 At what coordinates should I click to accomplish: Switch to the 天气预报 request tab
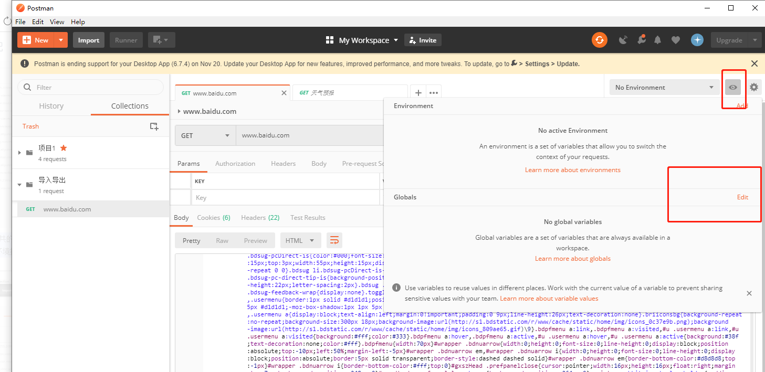[x=350, y=93]
